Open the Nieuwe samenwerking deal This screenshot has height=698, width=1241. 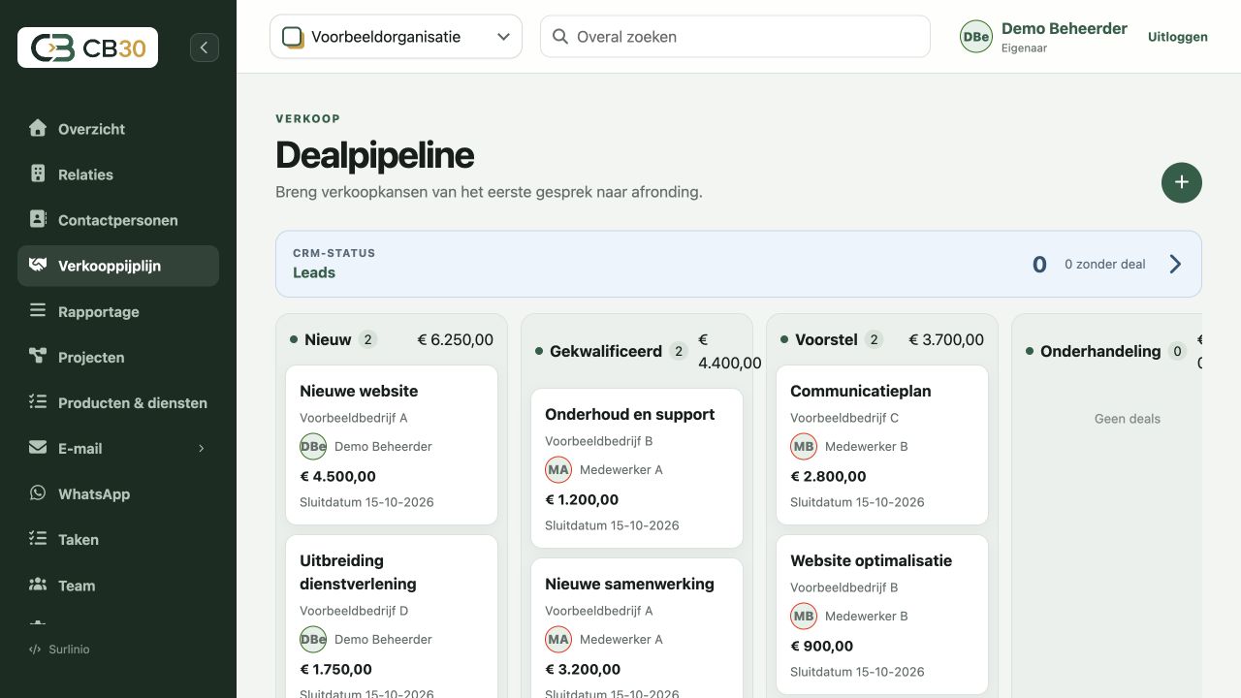(x=637, y=628)
